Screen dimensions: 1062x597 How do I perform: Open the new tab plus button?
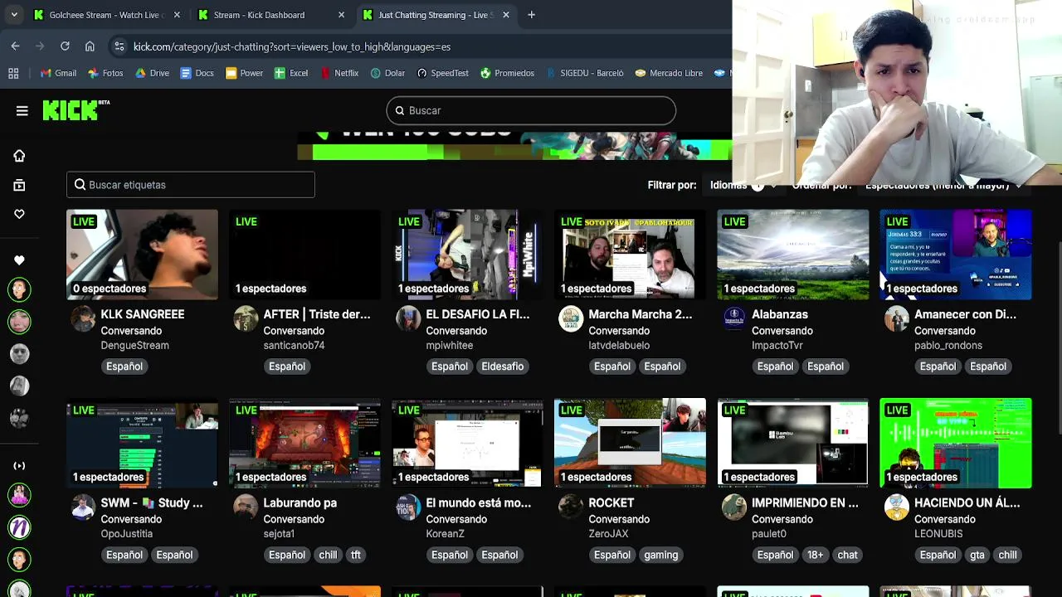531,15
